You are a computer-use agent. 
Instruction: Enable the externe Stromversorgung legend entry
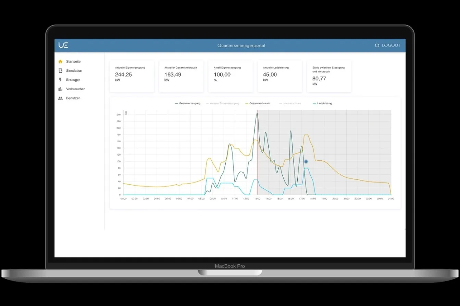pos(223,103)
